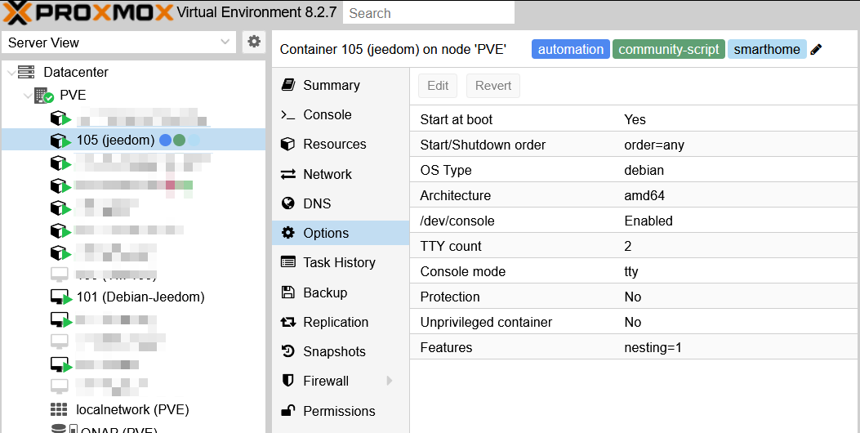Screen dimensions: 860x433
Task: Click the Task History list icon
Action: click(x=288, y=262)
